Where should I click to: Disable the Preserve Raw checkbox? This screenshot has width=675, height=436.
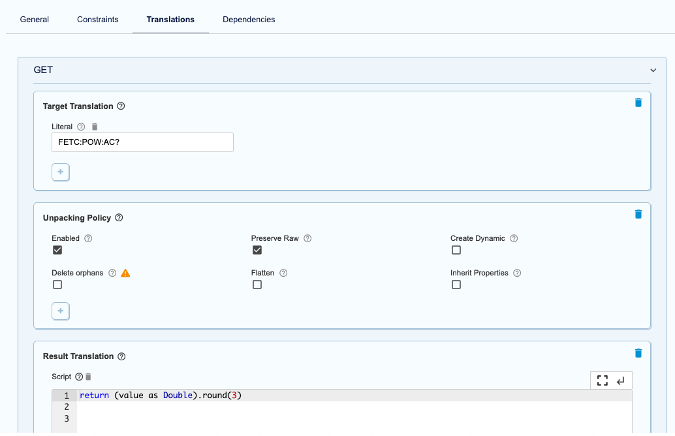coord(257,250)
